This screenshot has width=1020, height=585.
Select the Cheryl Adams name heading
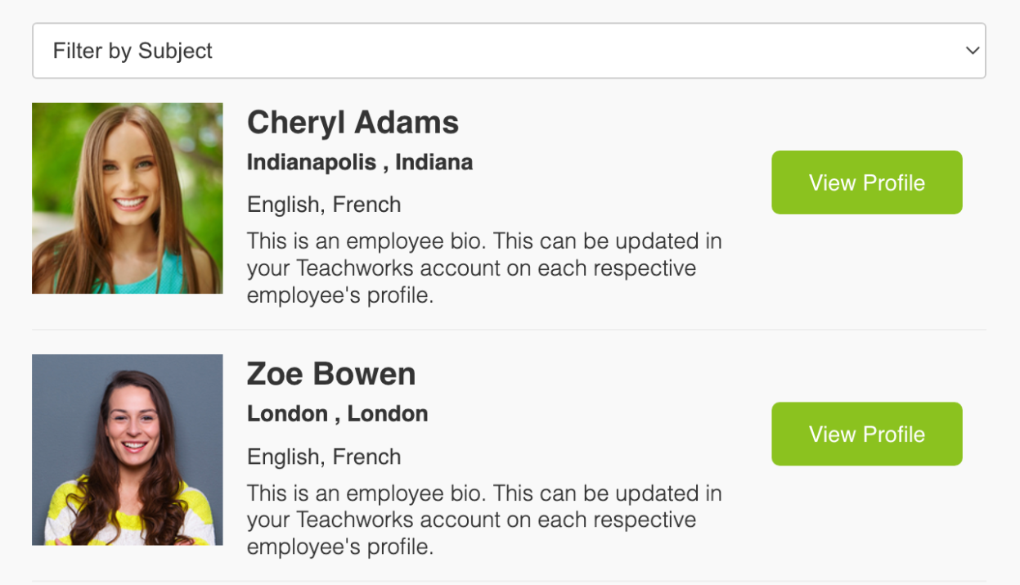tap(353, 123)
